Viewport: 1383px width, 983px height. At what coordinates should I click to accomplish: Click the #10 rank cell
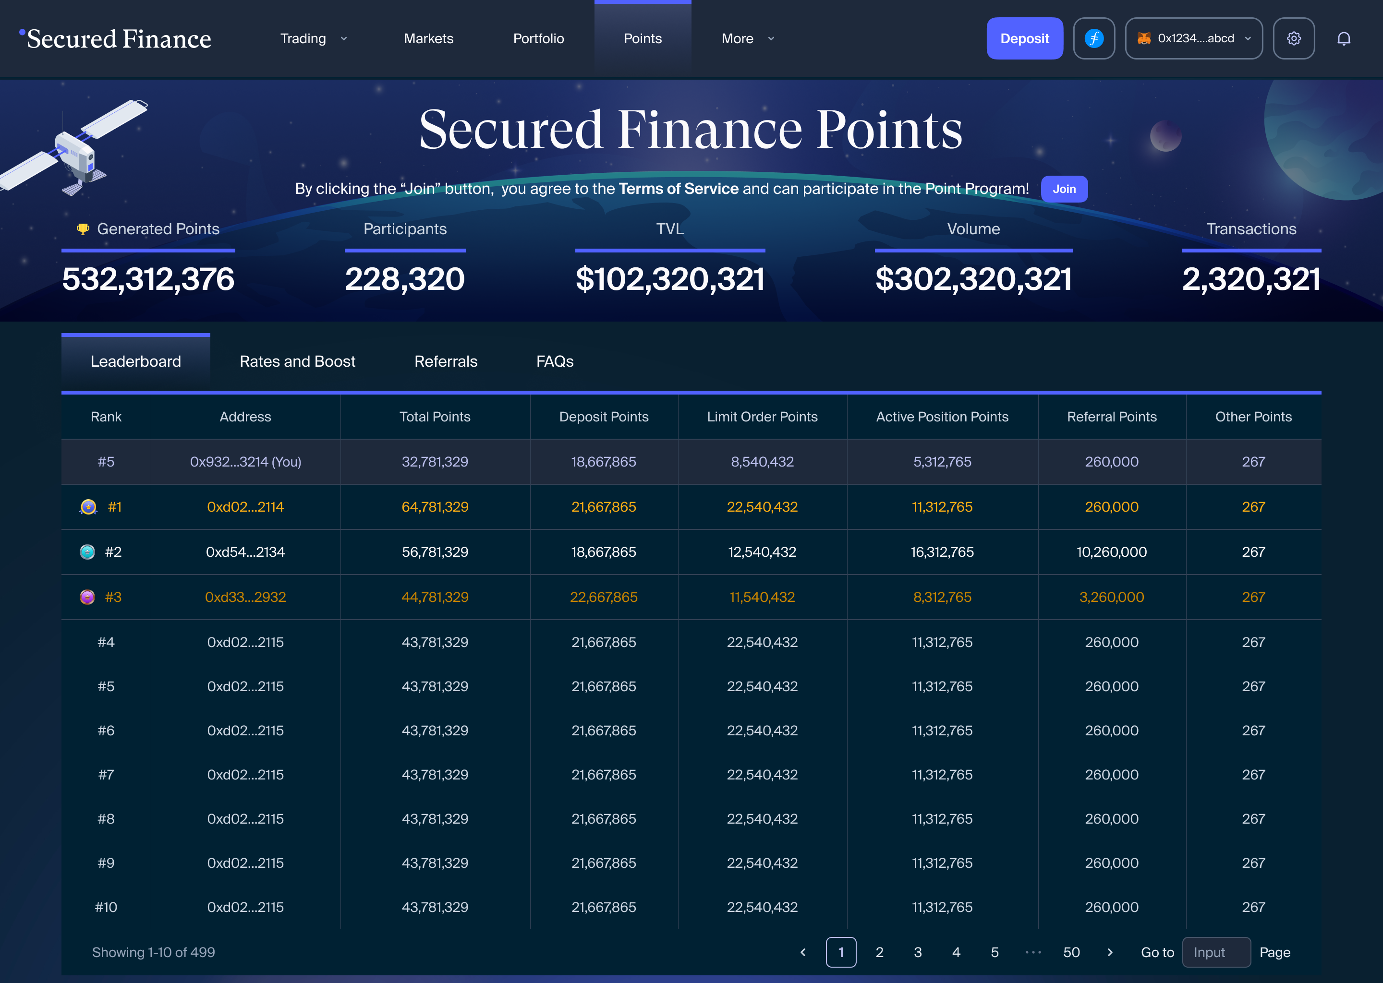[106, 907]
